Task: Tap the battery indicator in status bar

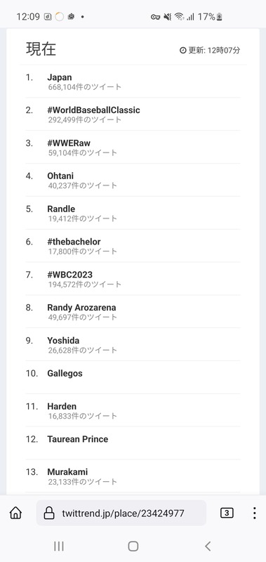Action: point(219,16)
